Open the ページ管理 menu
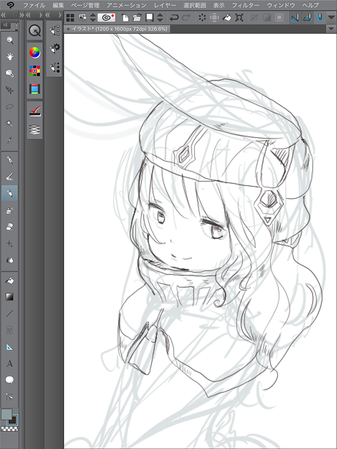The image size is (337, 449). (85, 5)
